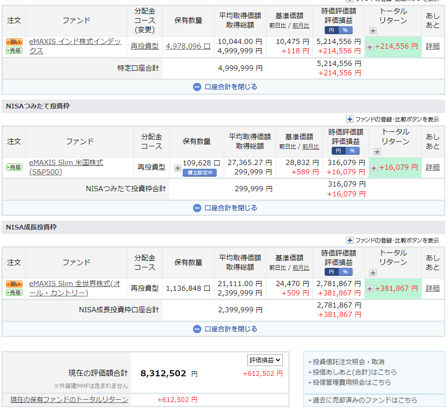Click 2,399,999 円 in NISA成長投資枠口座合計 row

pos(240,310)
